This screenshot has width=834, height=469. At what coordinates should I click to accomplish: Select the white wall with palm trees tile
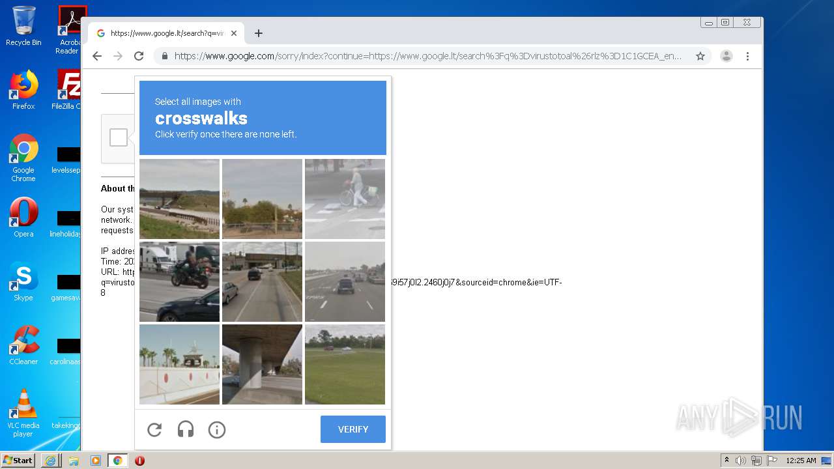pos(179,364)
